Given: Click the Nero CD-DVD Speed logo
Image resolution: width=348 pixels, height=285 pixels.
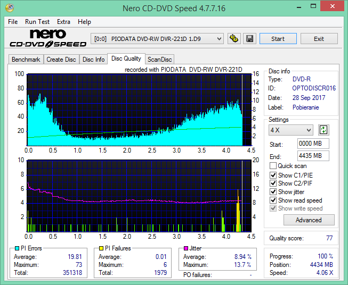Looking at the screenshot, I should coord(47,38).
